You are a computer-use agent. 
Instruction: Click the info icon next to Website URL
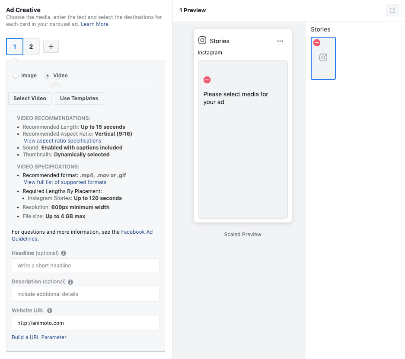pyautogui.click(x=49, y=310)
